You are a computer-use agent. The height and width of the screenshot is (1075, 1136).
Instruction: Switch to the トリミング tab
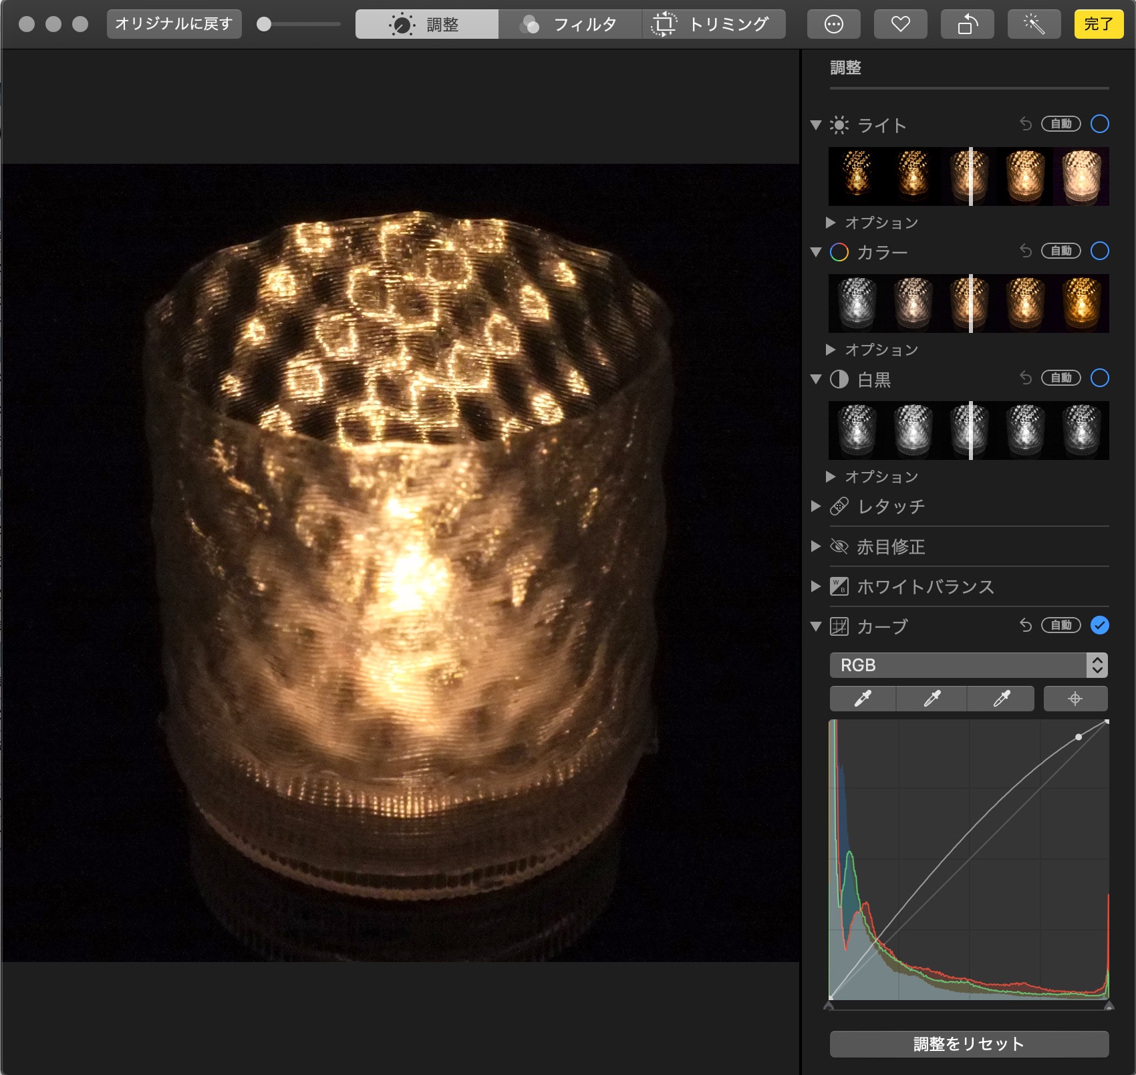click(x=713, y=25)
